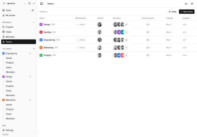Click the red DevOps team icon
Screen dimensions: 197x137
point(41,32)
